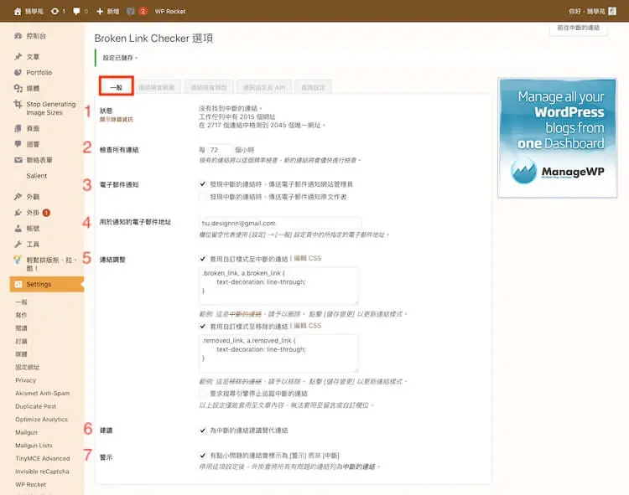Open Mailgun Lists settings

pos(34,446)
